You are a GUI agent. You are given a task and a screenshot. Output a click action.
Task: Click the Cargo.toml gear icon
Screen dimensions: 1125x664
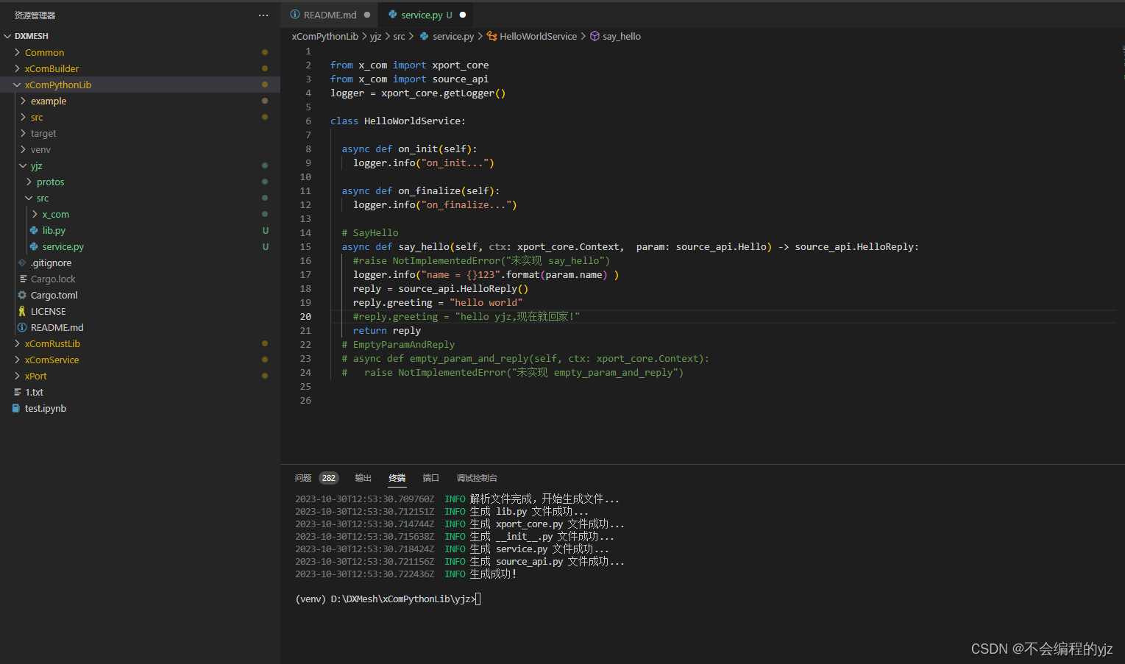pos(22,295)
